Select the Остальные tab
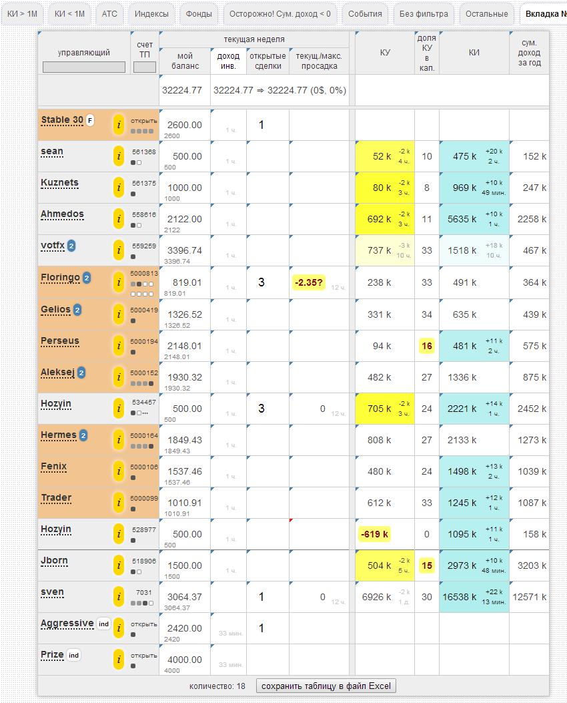This screenshot has width=567, height=703. (x=487, y=14)
